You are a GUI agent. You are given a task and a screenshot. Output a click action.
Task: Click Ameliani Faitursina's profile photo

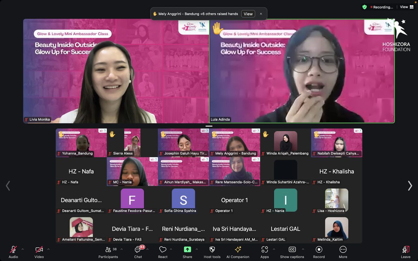(x=81, y=227)
